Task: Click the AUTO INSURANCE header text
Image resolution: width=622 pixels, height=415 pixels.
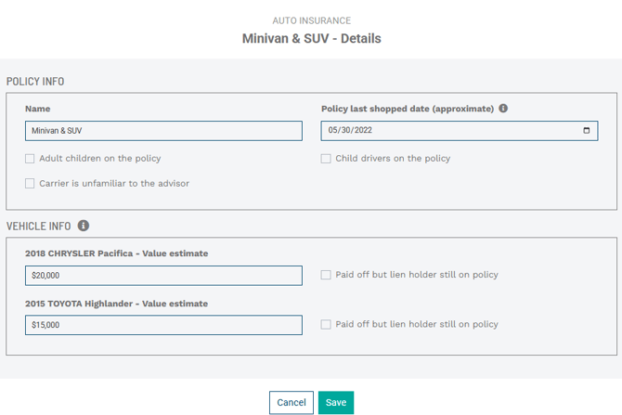Action: tap(311, 20)
